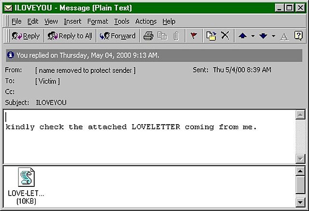Click the Forward button
Screen dimensions: 309x211
point(118,36)
